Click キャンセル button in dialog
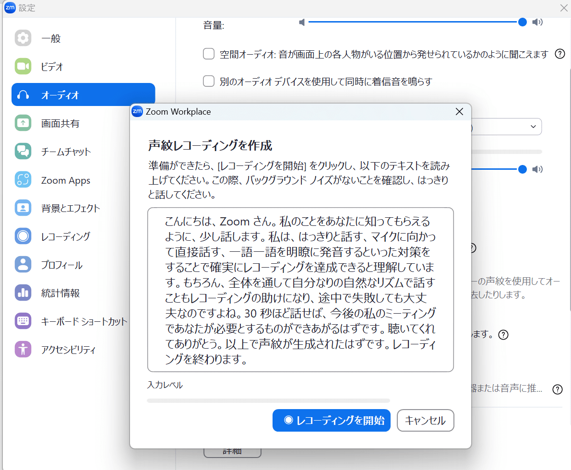The height and width of the screenshot is (470, 571). coord(425,420)
